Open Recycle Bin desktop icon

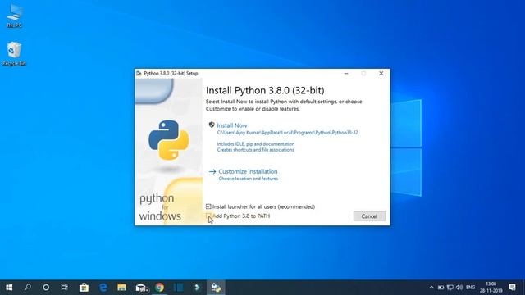[x=14, y=53]
